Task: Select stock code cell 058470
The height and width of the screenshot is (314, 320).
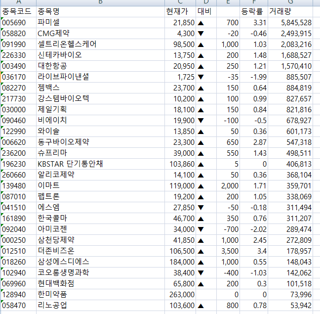Action: 18,306
